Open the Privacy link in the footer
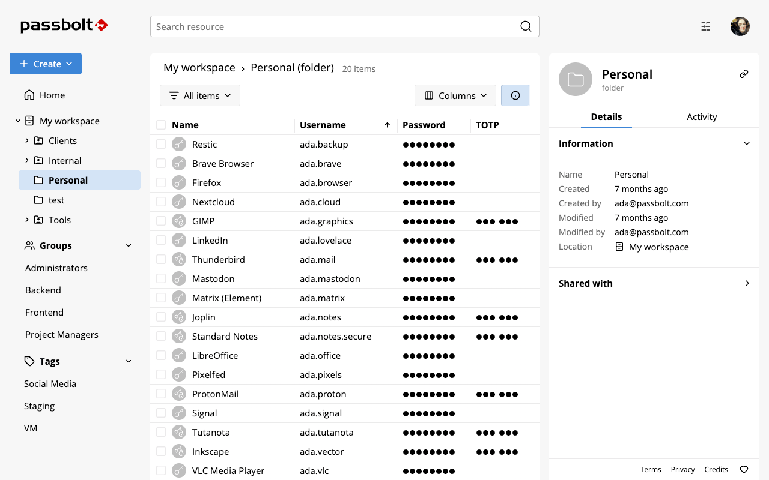Screen dimensions: 769x480 [682, 469]
